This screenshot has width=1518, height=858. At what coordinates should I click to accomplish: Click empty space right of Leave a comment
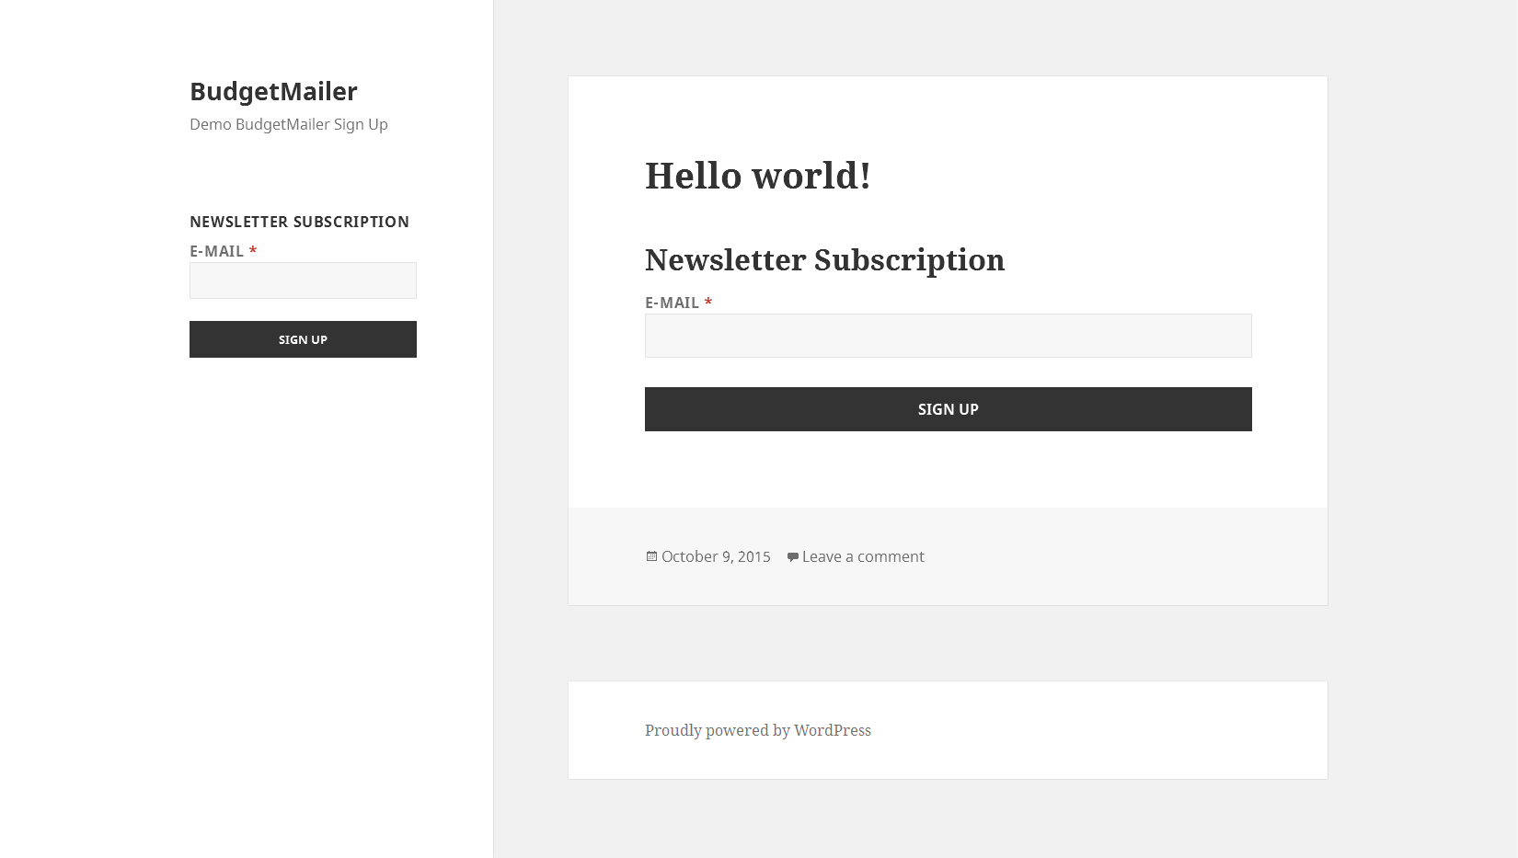1104,556
